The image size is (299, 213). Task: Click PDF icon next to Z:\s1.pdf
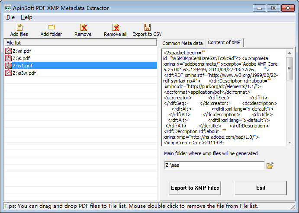(8, 66)
